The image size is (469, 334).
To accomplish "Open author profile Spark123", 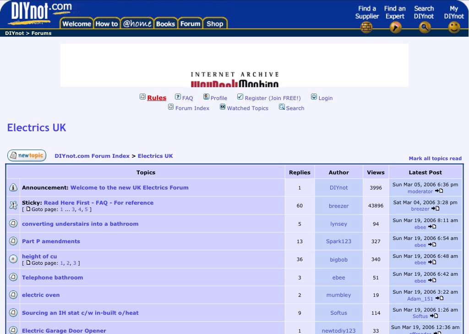I will 338,241.
